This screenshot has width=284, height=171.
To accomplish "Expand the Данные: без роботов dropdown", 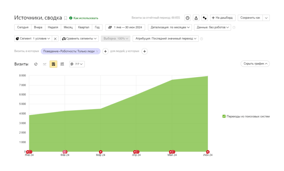I will tap(212, 27).
